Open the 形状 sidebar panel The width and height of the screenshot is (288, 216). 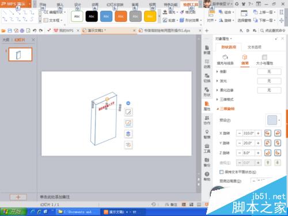tap(207, 92)
